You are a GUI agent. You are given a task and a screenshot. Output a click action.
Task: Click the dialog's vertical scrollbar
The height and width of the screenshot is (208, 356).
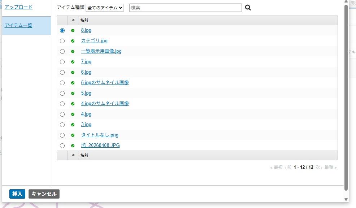pos(346,97)
